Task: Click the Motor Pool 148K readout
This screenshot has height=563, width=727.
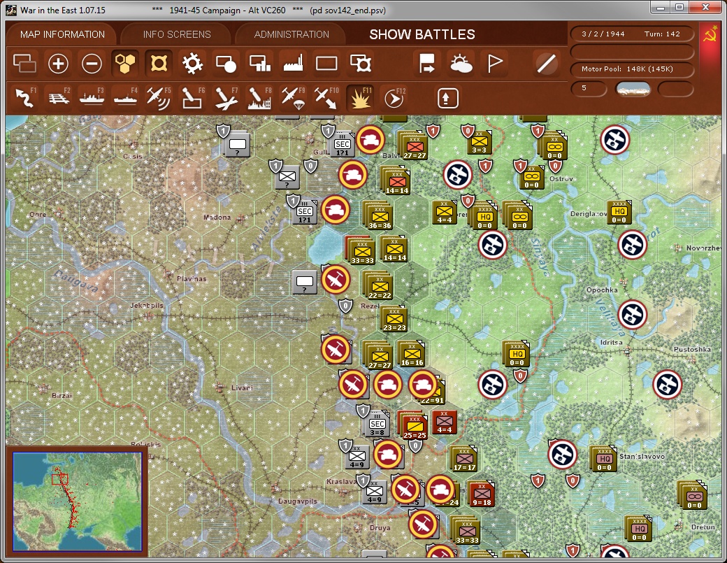Action: [631, 69]
